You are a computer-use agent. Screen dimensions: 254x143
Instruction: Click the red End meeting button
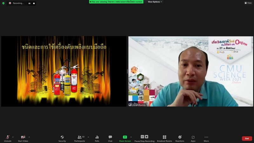click(247, 139)
